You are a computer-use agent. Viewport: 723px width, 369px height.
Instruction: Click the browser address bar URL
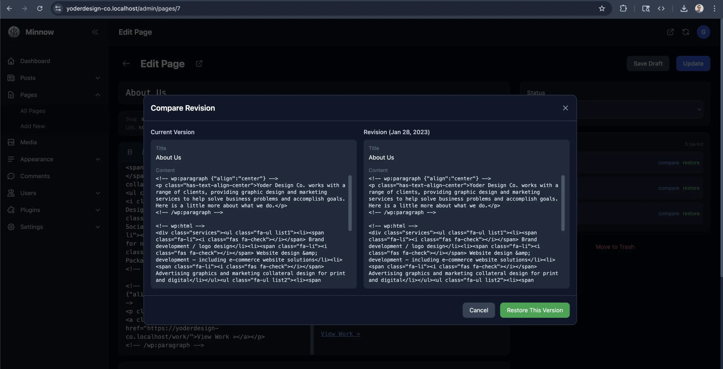tap(123, 8)
